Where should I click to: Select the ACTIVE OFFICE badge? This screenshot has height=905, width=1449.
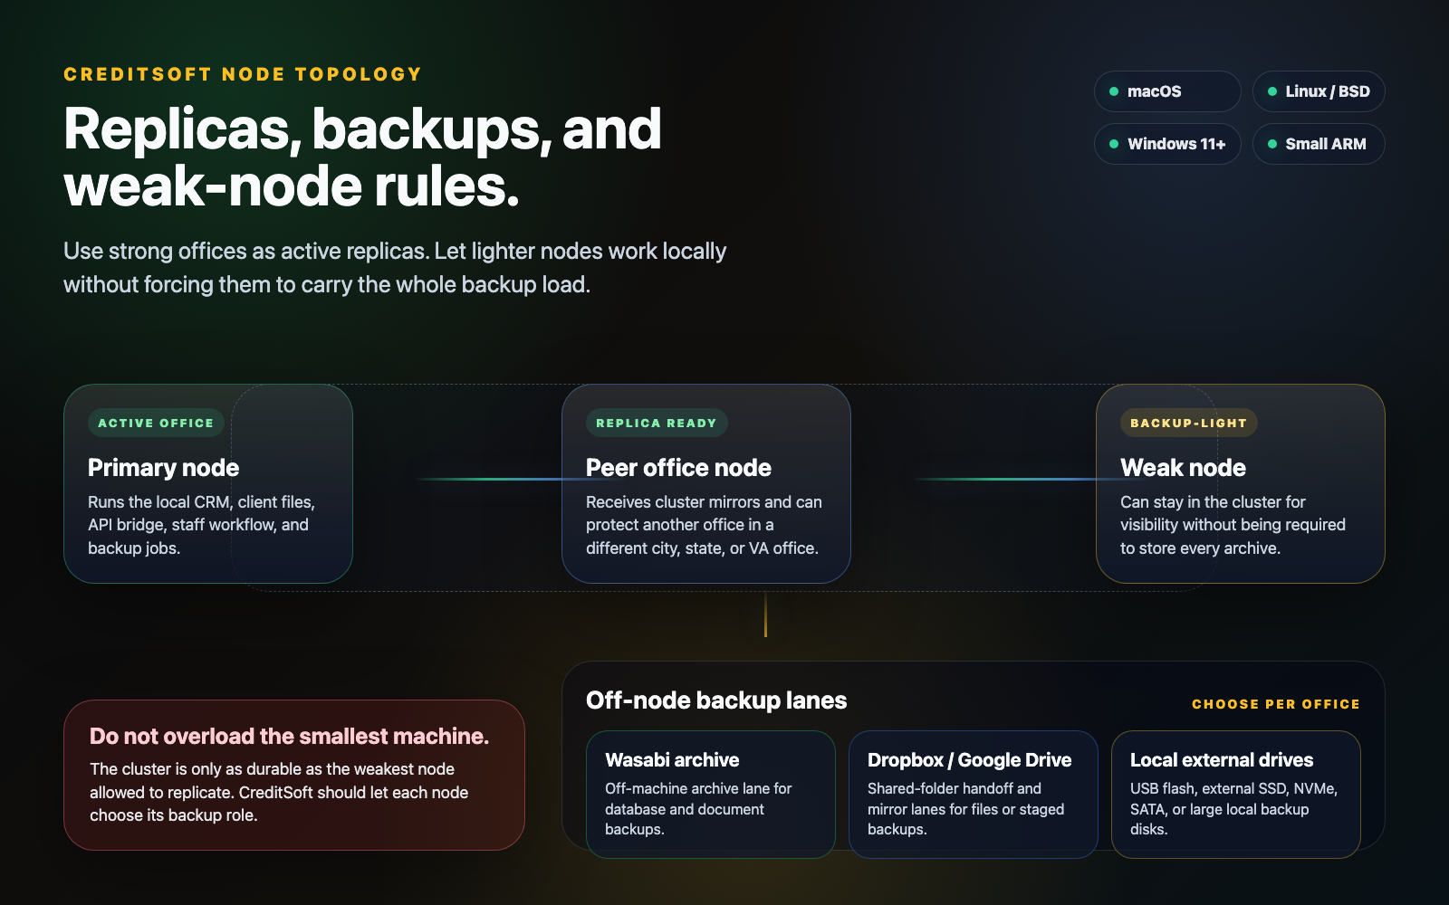coord(156,423)
